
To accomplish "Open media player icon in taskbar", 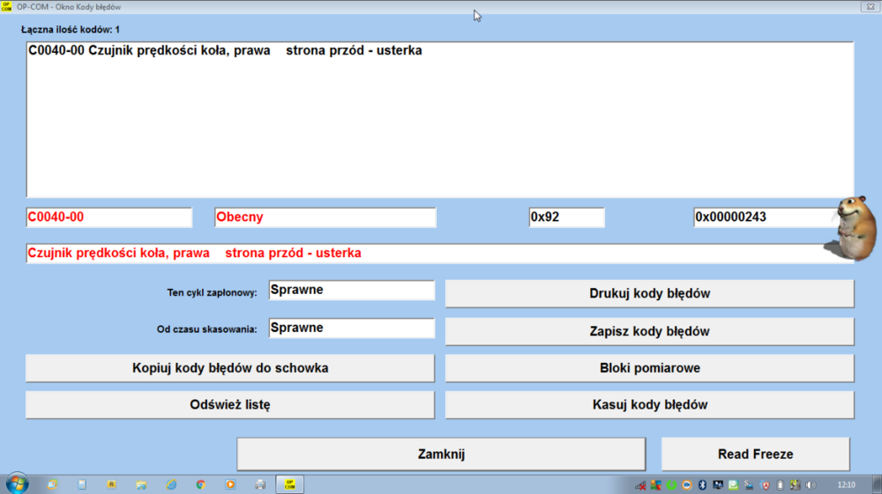I will [230, 484].
